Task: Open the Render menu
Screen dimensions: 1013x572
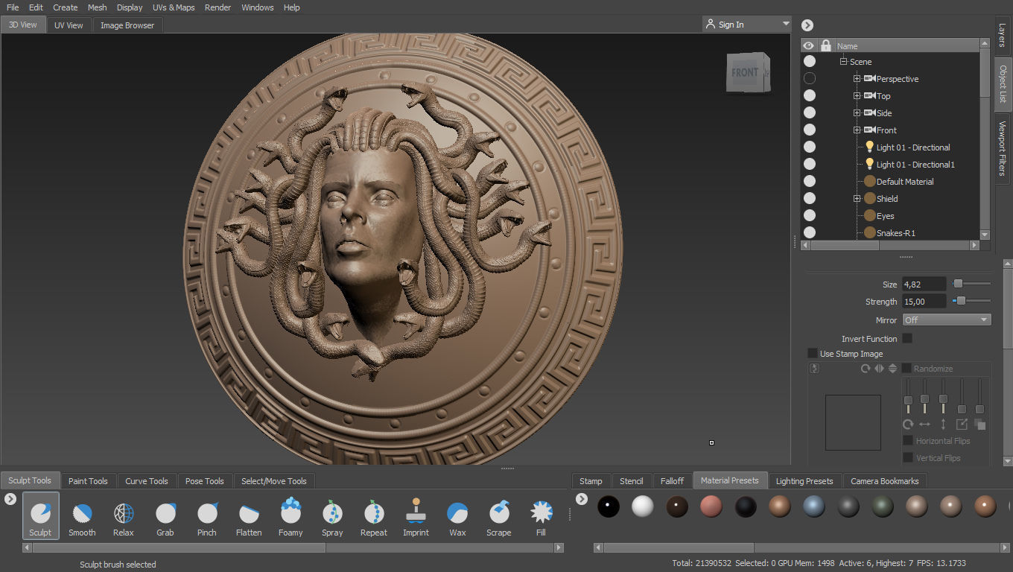Action: tap(218, 7)
